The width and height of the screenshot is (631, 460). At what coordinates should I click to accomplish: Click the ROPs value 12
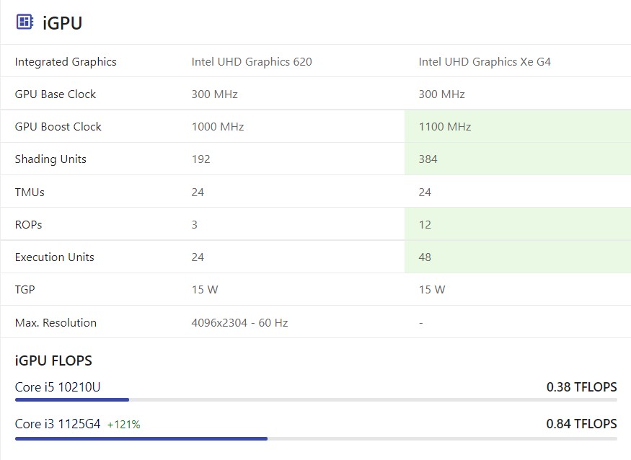coord(425,224)
